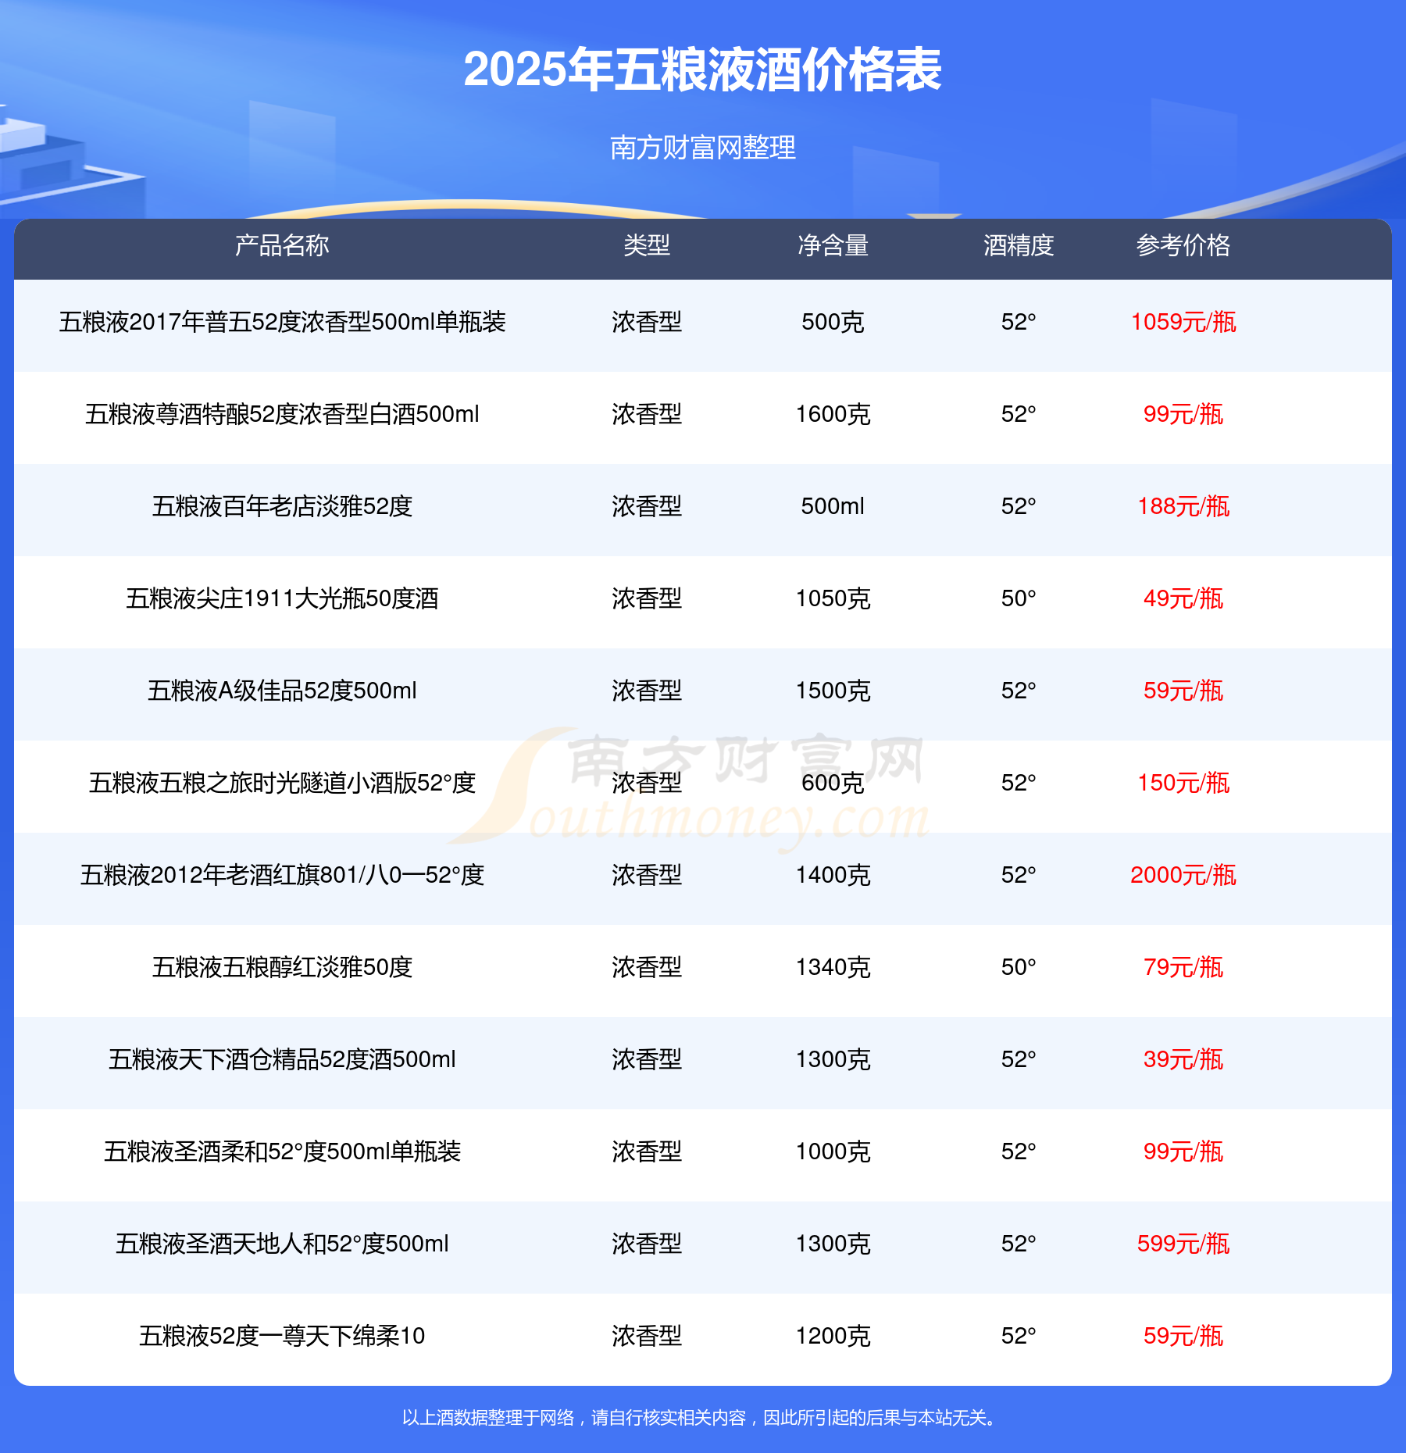Click 52° in the 一尊天下绵柔10 row

(x=1019, y=1336)
